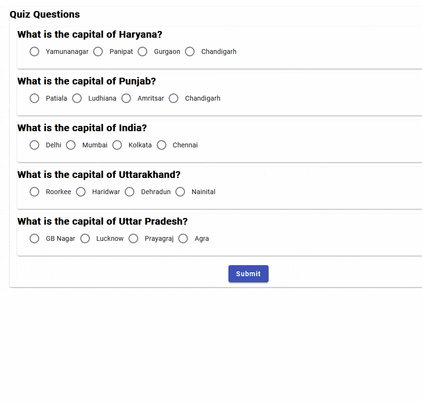Select the Gurgaon option
Image resolution: width=422 pixels, height=403 pixels.
pyautogui.click(x=142, y=52)
